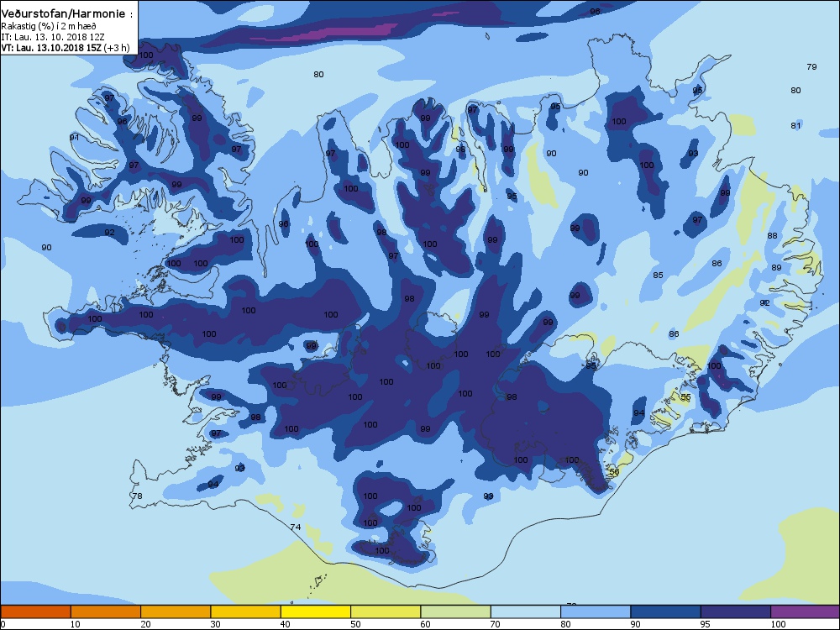The image size is (840, 630).
Task: Click the humidity value 89 on the map
Action: 776,267
